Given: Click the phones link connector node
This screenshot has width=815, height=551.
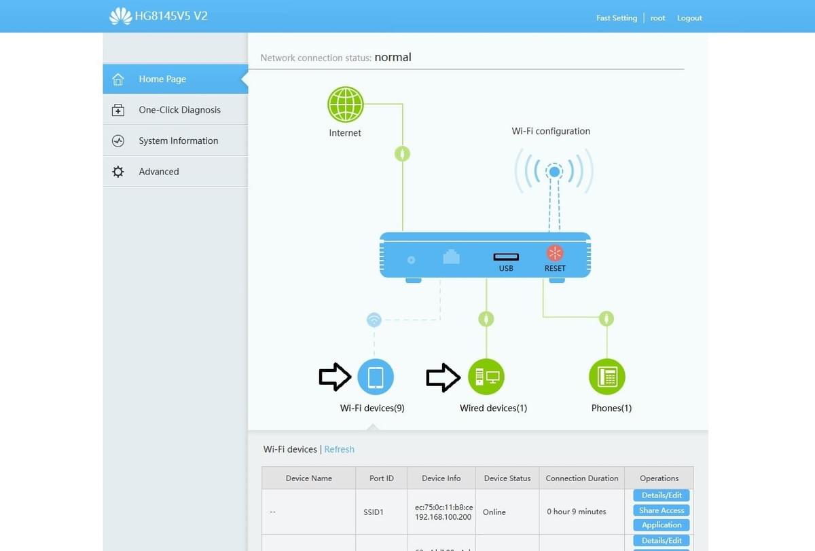Looking at the screenshot, I should pos(606,318).
